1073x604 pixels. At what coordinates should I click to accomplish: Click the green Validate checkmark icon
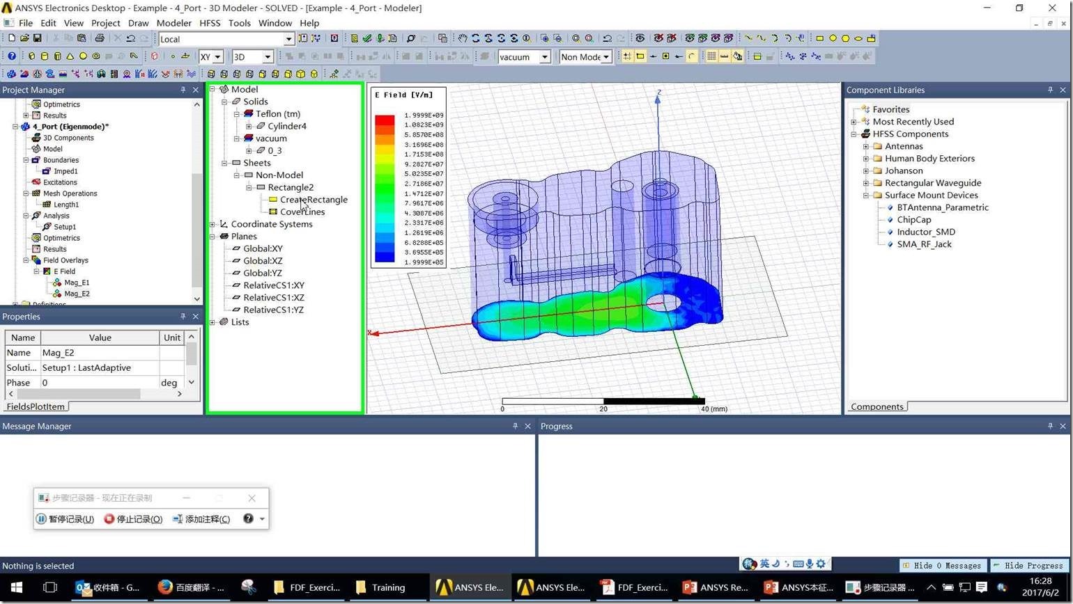[x=366, y=38]
